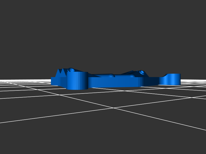Screen dimensions: 206x154
Task: Select the round knob atop the left side
Action: (71, 70)
